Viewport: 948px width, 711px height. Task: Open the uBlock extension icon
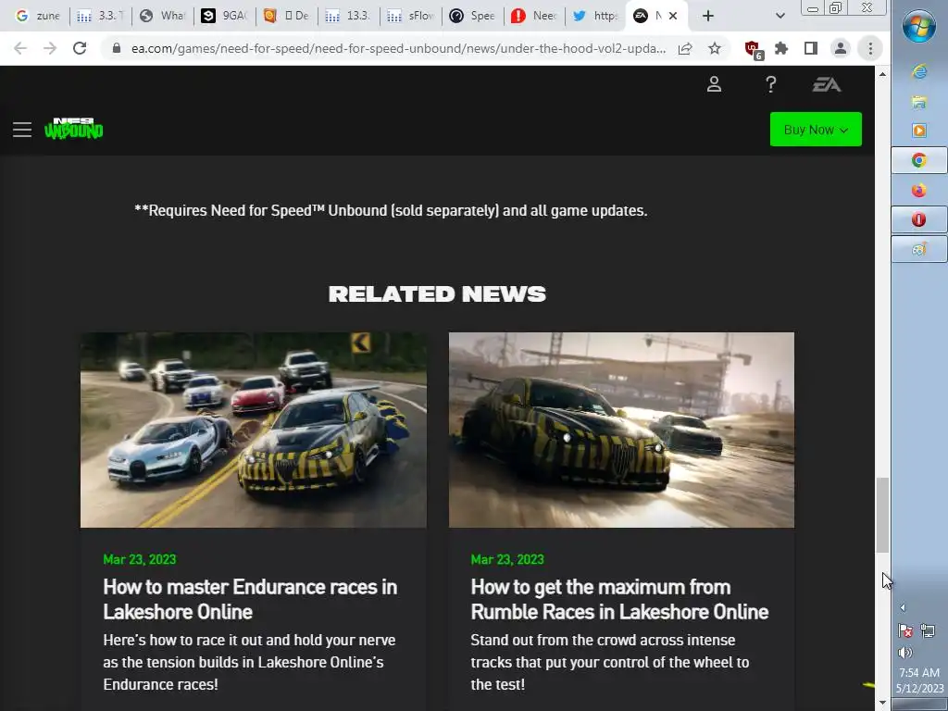[753, 50]
